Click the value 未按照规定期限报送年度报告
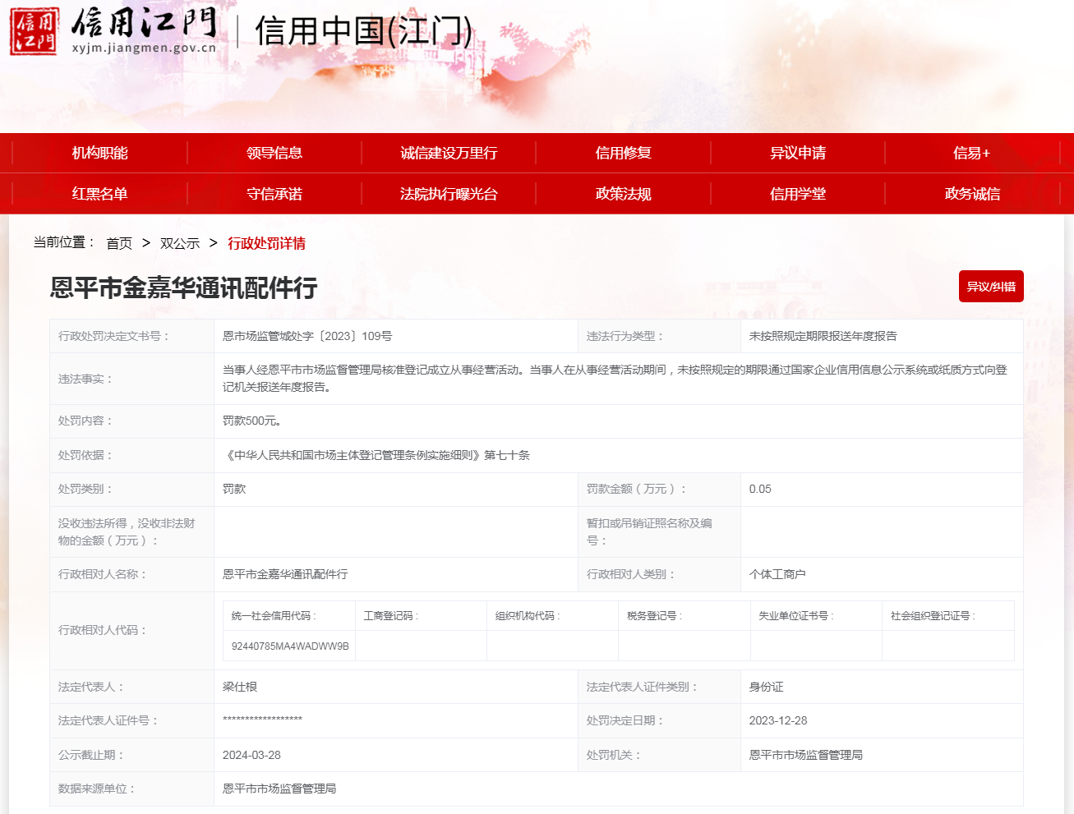Image resolution: width=1074 pixels, height=814 pixels. 823,336
